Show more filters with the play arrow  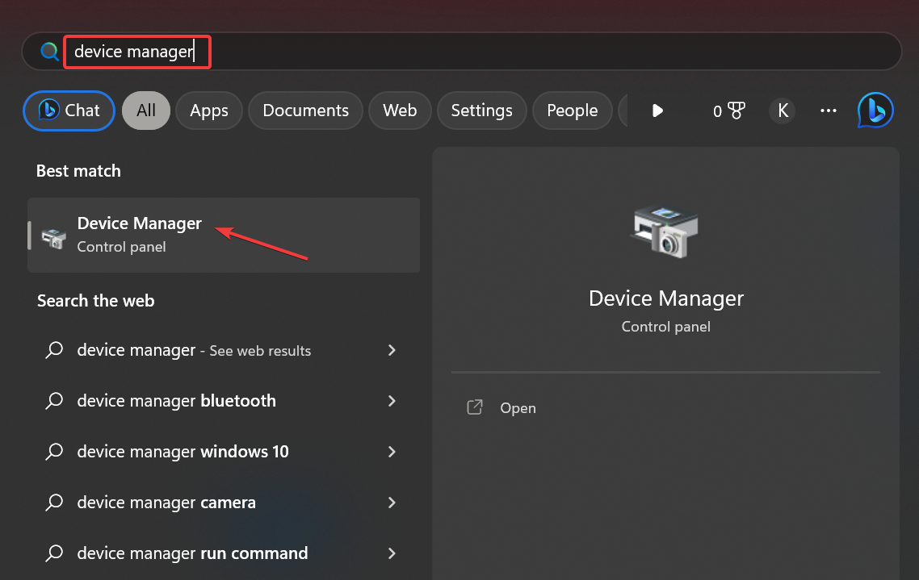tap(657, 111)
